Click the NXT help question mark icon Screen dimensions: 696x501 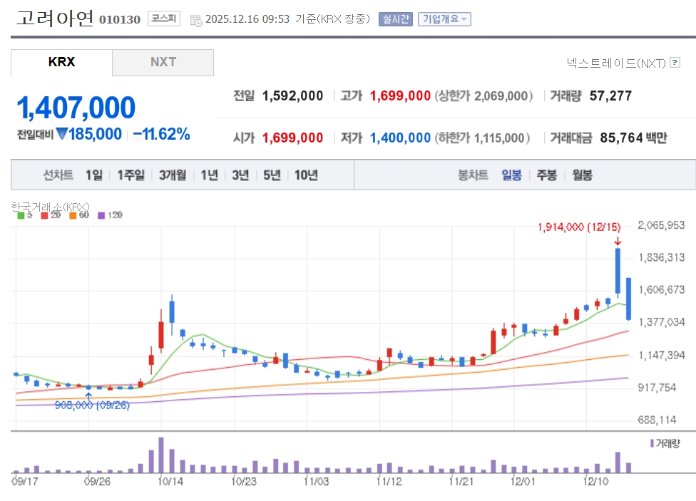point(674,63)
